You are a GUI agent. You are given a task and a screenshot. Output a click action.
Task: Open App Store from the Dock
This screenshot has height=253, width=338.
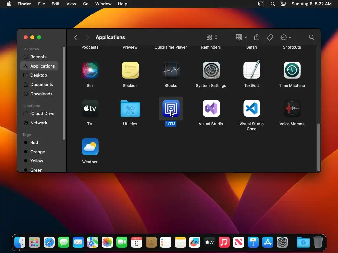tap(267, 242)
